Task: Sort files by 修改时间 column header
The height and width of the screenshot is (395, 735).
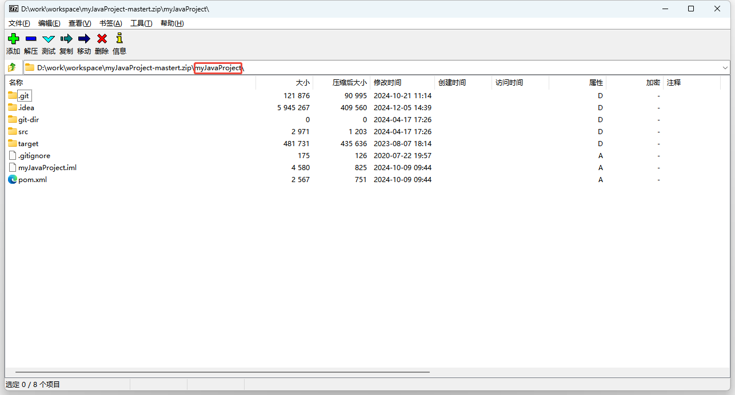Action: click(388, 83)
